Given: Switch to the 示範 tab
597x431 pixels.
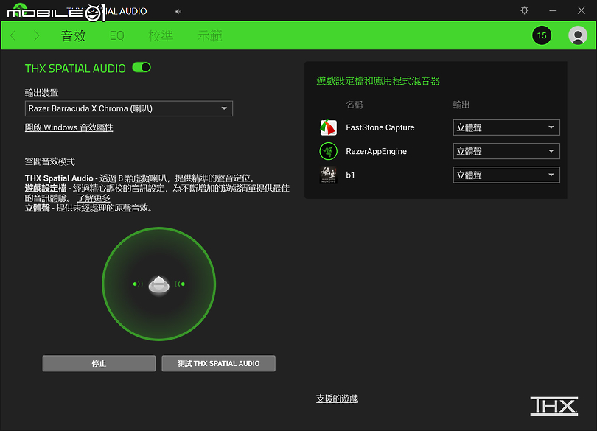Looking at the screenshot, I should 209,36.
